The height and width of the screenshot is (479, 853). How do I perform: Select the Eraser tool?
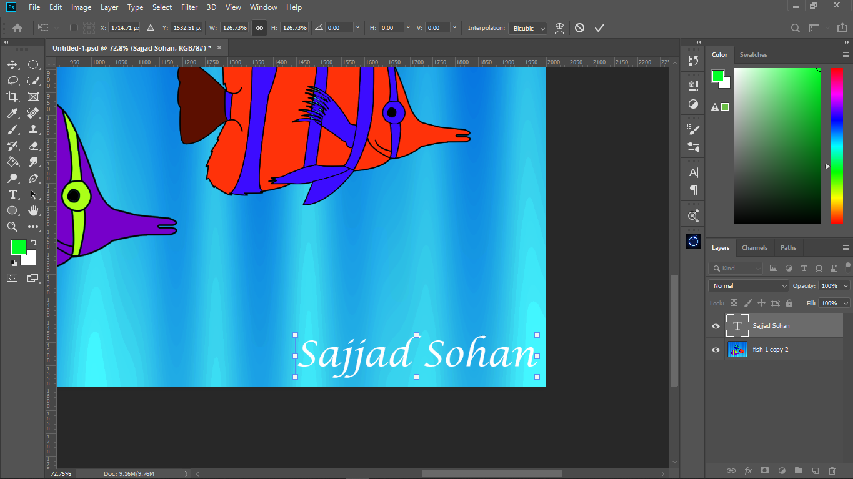point(33,146)
